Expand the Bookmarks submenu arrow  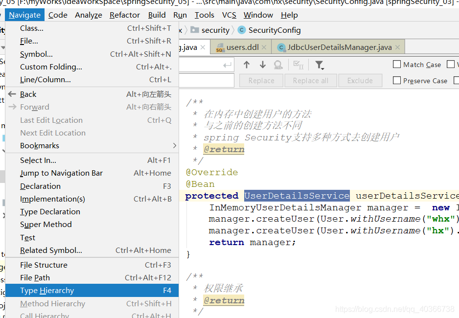175,145
